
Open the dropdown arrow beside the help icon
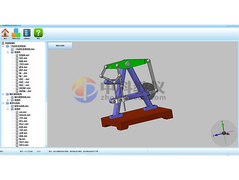click(x=44, y=34)
